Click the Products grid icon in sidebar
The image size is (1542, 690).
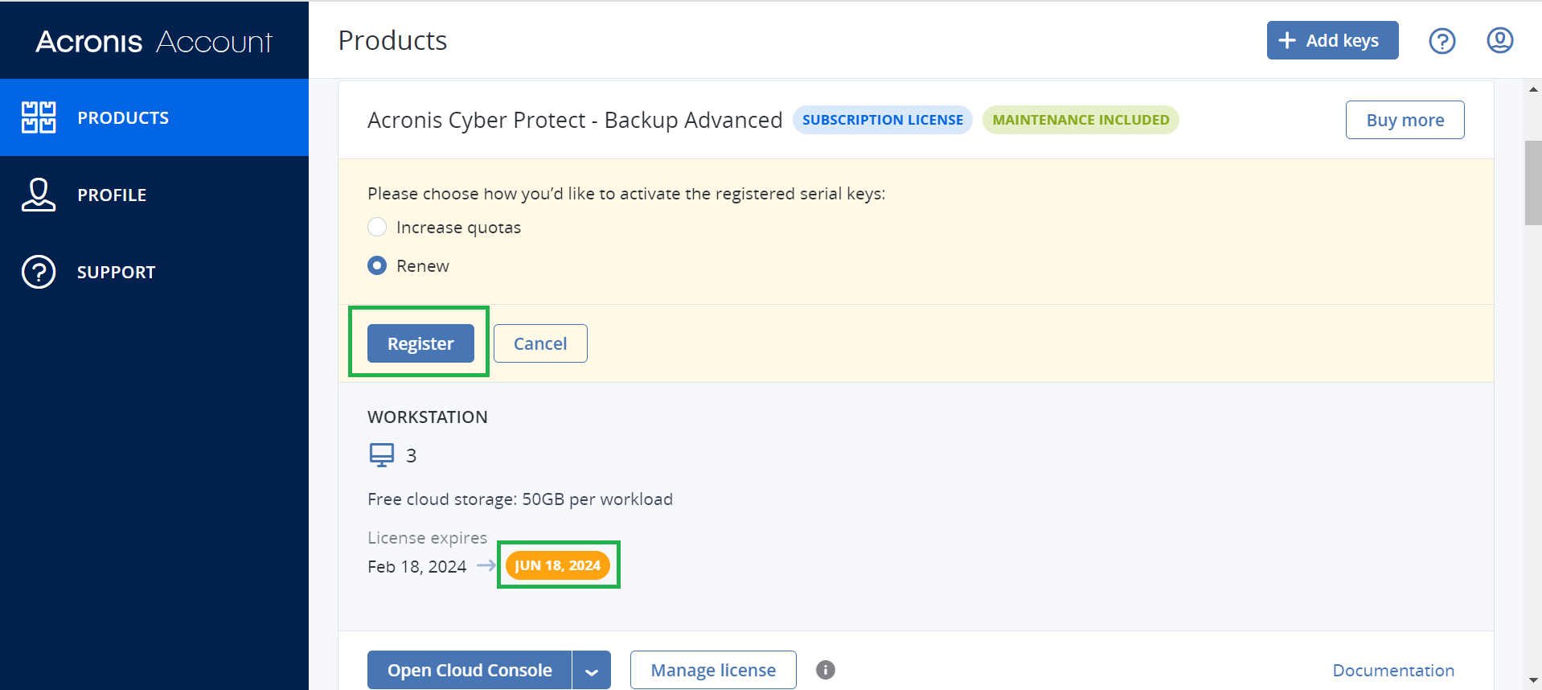[39, 117]
